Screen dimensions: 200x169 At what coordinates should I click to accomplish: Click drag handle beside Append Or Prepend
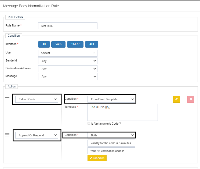[x=8, y=135]
